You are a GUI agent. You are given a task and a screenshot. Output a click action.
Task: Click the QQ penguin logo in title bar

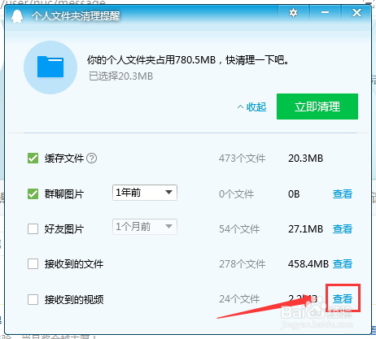pyautogui.click(x=17, y=16)
